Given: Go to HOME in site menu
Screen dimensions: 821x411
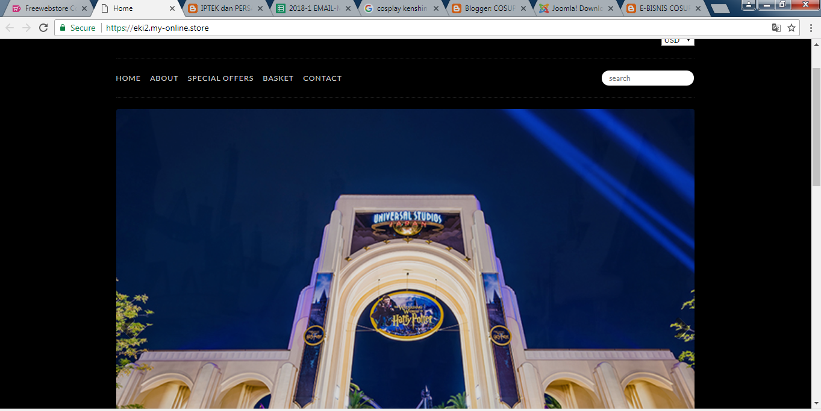Looking at the screenshot, I should (x=128, y=78).
